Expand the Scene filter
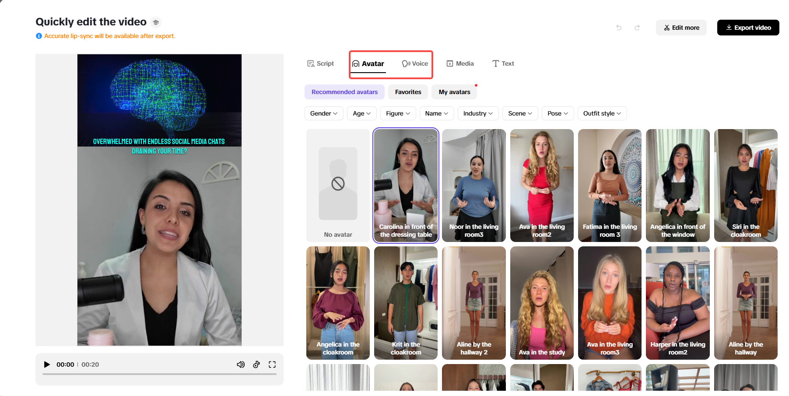The width and height of the screenshot is (789, 396). tap(520, 113)
